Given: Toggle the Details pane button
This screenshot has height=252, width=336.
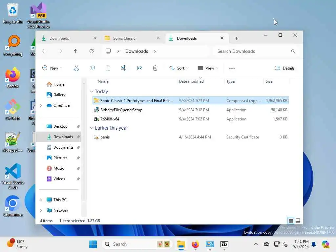Looking at the screenshot, I should click(284, 68).
